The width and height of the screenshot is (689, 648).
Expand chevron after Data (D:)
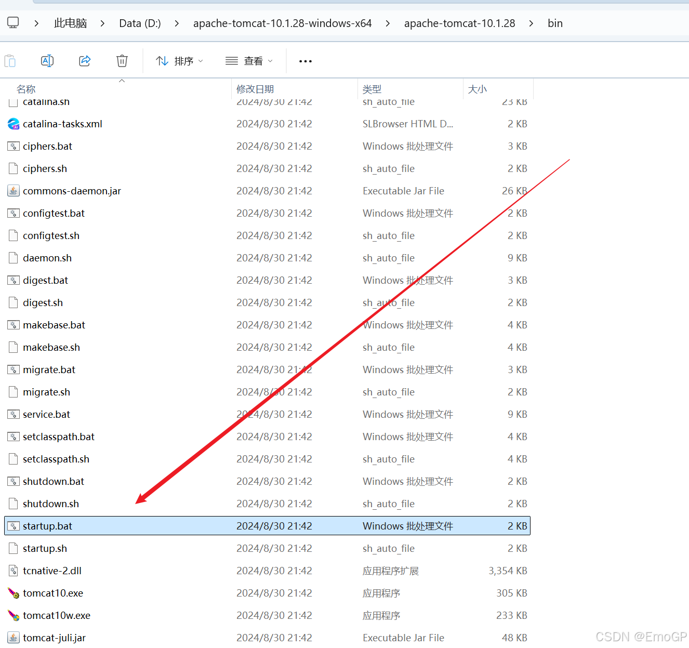(177, 23)
